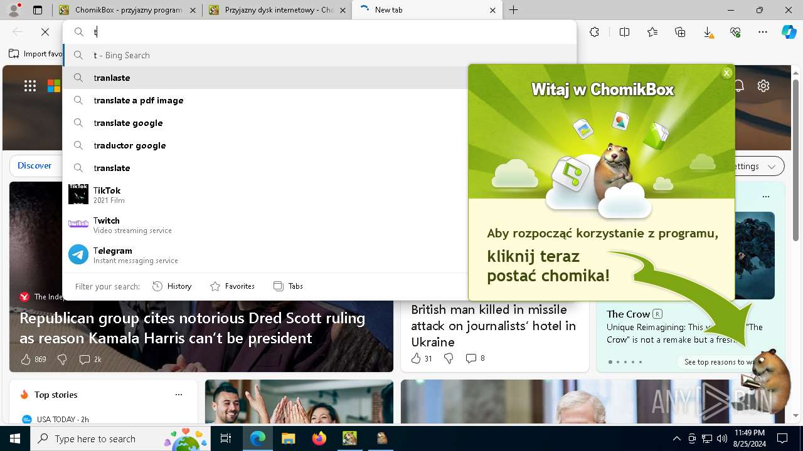This screenshot has height=451, width=803.
Task: Dislike the Dred Scott article
Action: 62,360
